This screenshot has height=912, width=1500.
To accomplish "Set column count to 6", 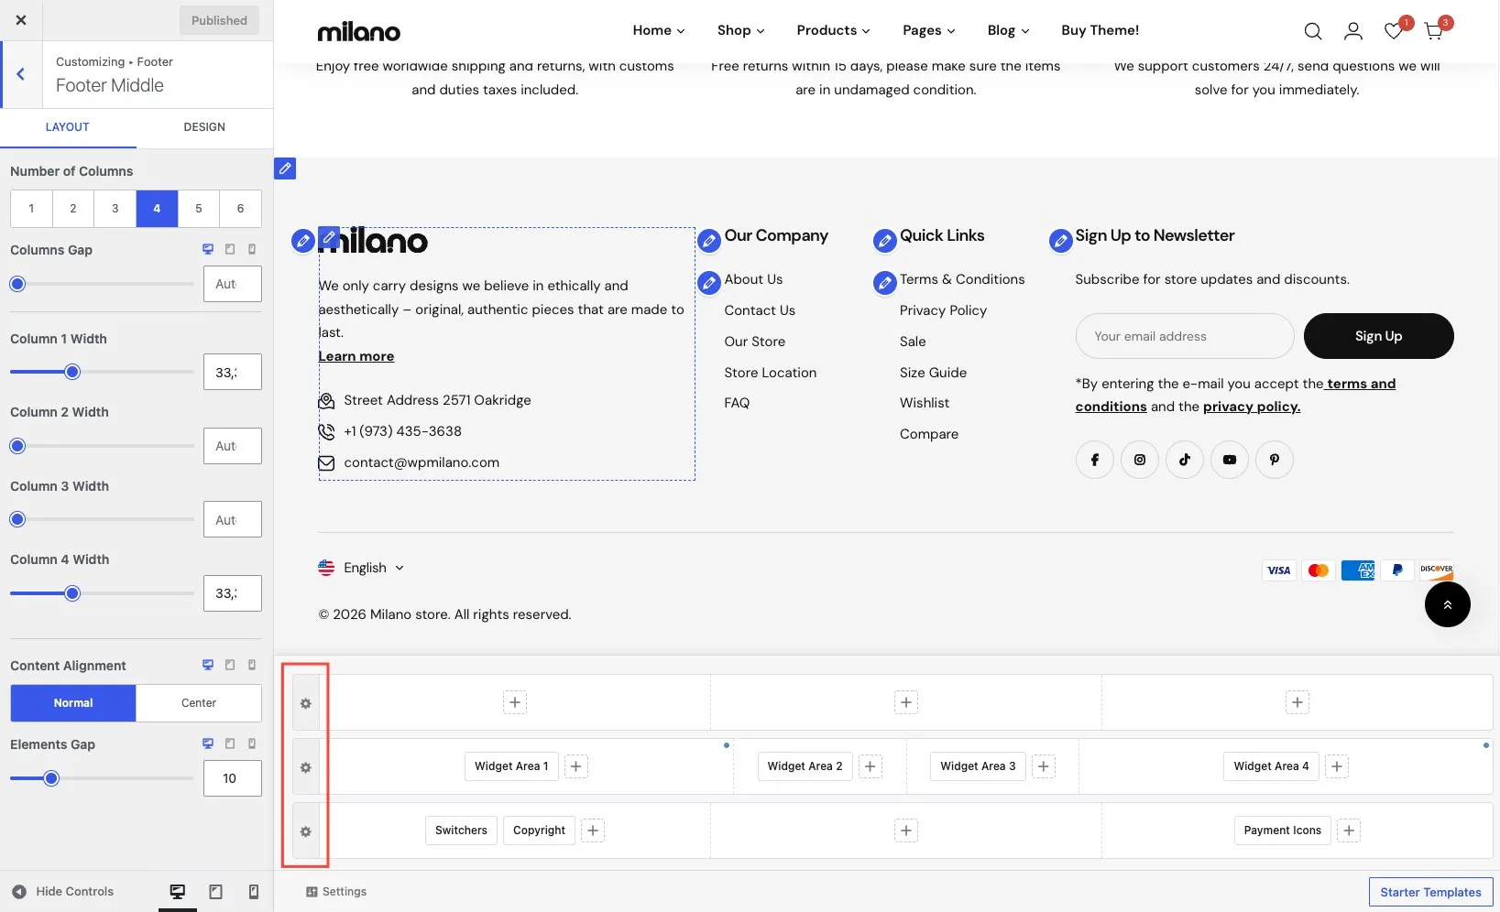I will 240,209.
